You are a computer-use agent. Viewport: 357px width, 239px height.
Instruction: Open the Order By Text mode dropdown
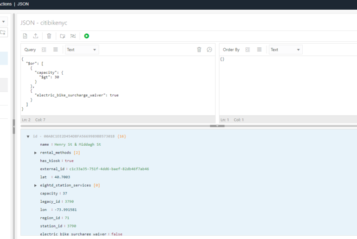click(x=286, y=50)
